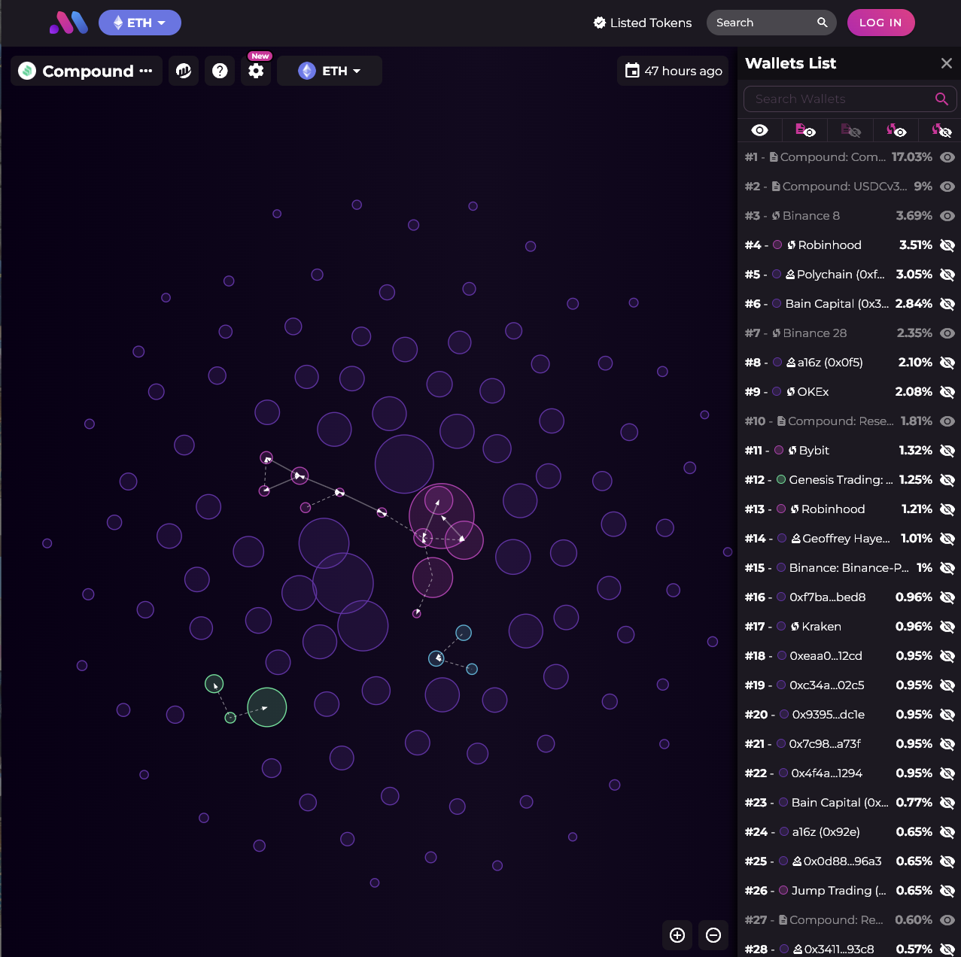This screenshot has width=961, height=957.
Task: Click the exchange icon on Binance 8 row
Action: tap(776, 216)
